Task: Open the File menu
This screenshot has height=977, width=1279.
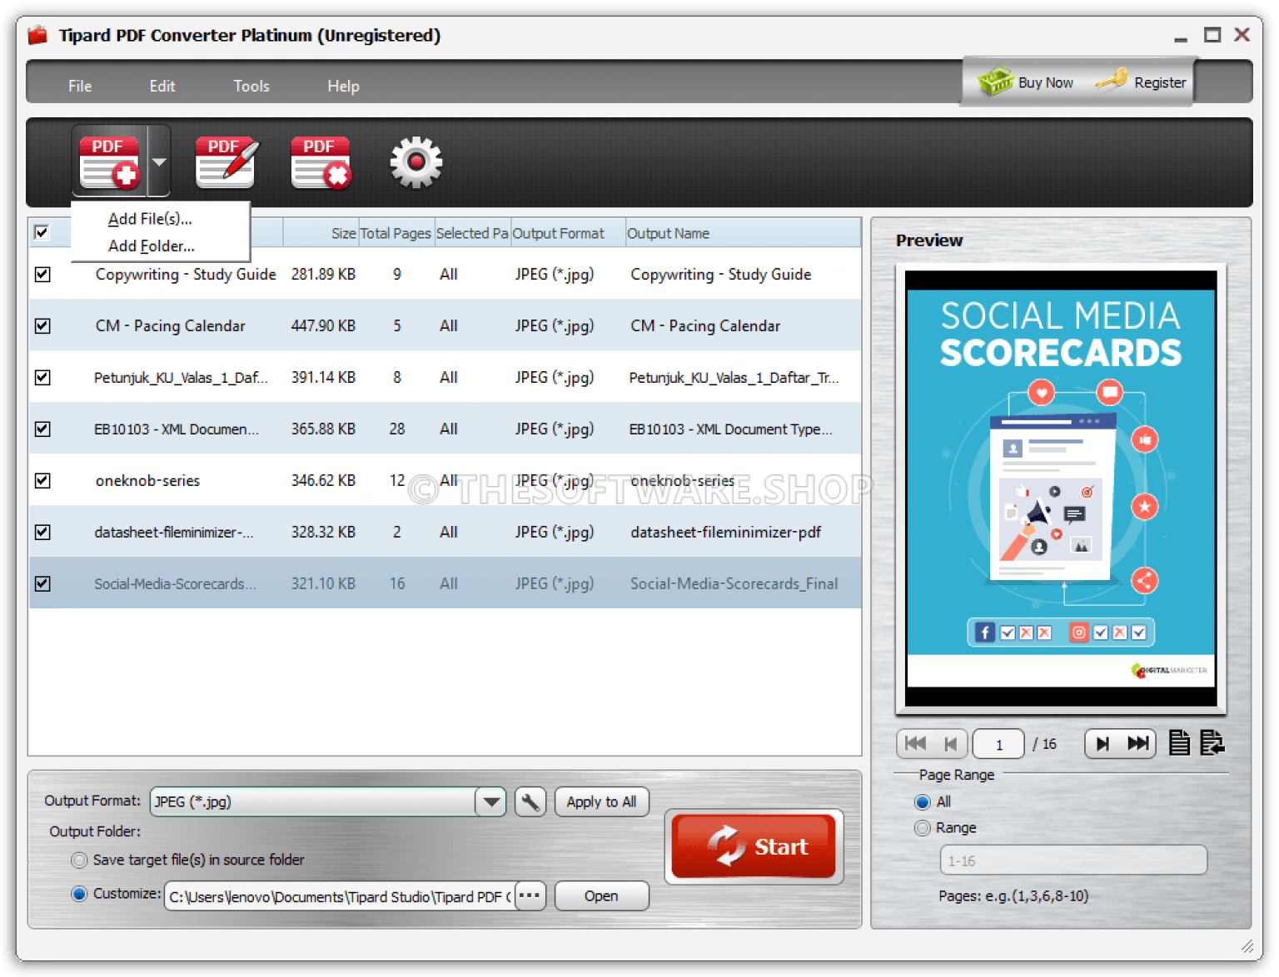Action: click(80, 86)
